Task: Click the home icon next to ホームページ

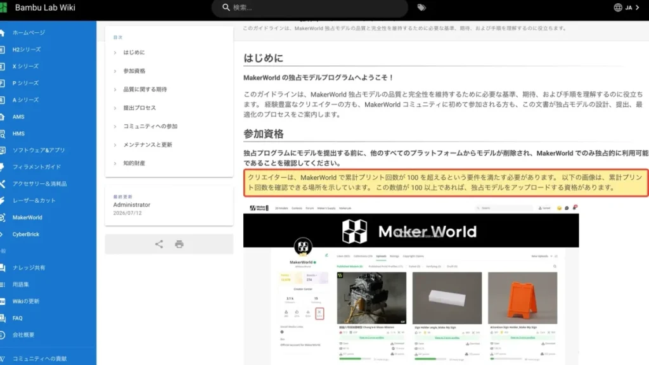Action: coord(2,33)
